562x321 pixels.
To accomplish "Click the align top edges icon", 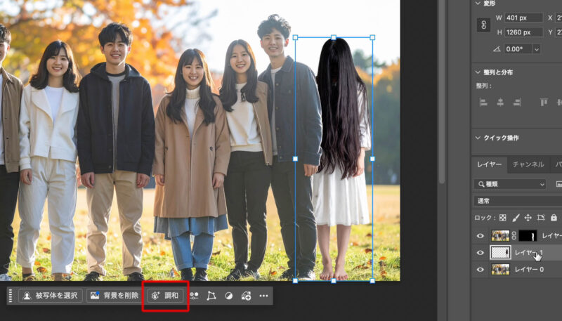I will 544,103.
